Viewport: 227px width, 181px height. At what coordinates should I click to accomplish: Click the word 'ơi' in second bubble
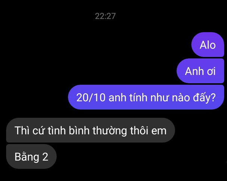click(x=211, y=72)
